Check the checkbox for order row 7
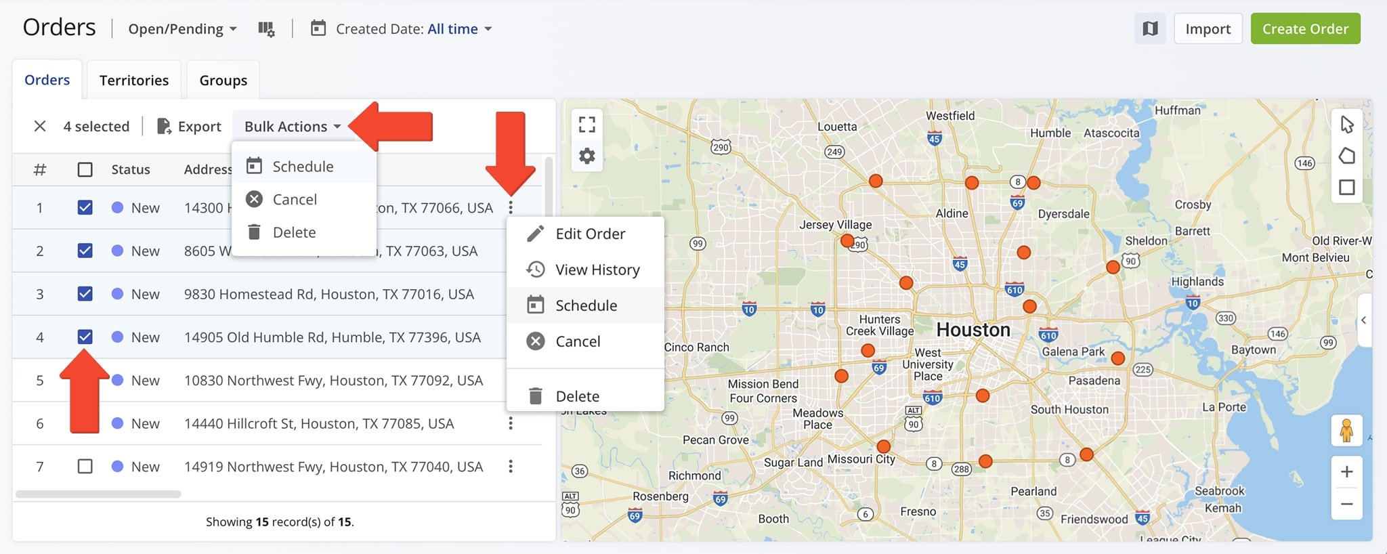 click(85, 466)
